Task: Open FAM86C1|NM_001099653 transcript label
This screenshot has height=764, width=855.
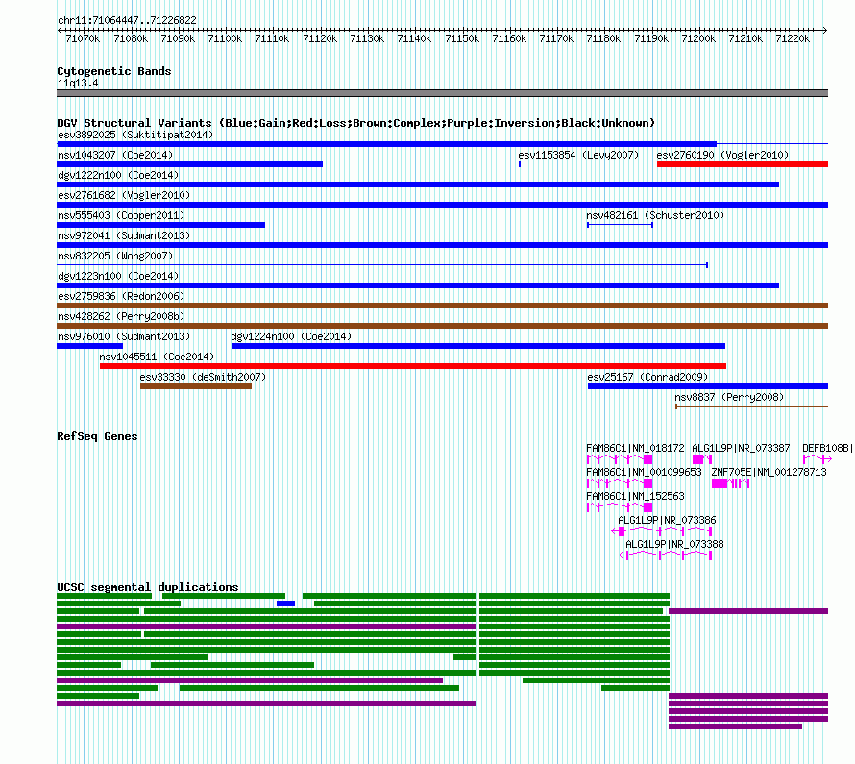Action: tap(644, 472)
